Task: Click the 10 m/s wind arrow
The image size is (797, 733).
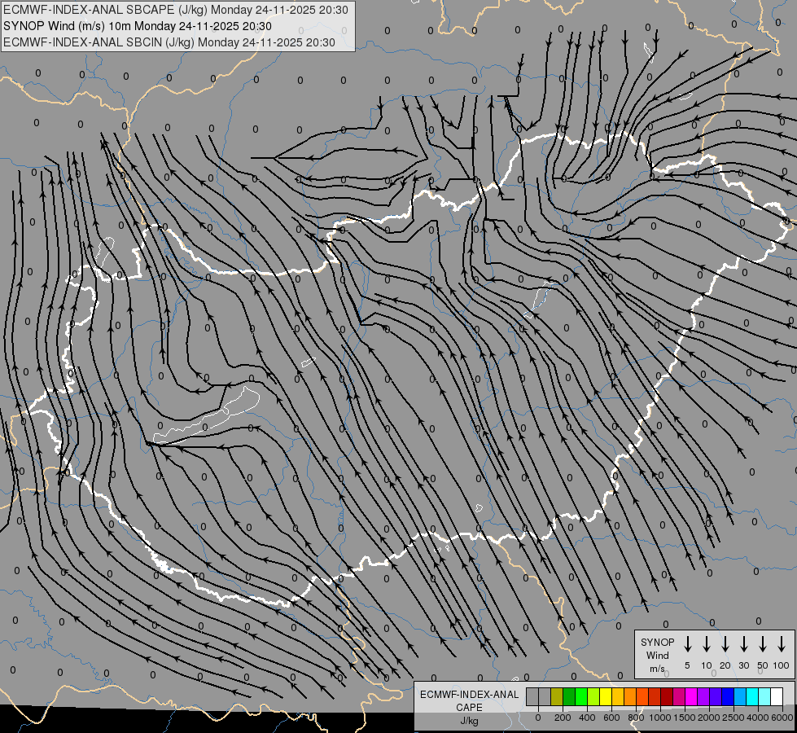Action: [x=707, y=644]
